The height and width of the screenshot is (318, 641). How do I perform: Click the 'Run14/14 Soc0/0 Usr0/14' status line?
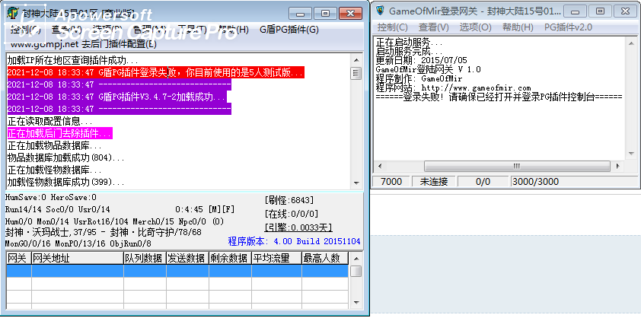coord(58,209)
